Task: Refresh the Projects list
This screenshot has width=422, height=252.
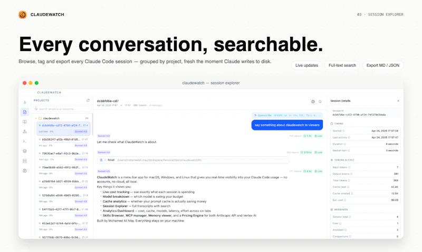Action: point(88,100)
